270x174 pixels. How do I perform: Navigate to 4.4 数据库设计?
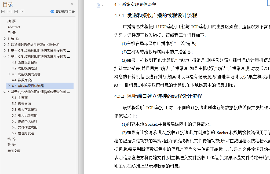point(23,80)
